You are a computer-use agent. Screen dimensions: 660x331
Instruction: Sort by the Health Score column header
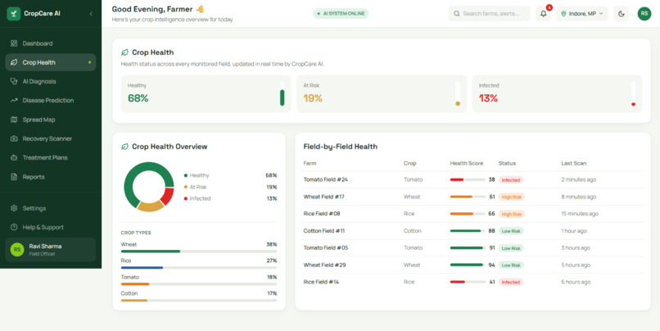pyautogui.click(x=467, y=163)
